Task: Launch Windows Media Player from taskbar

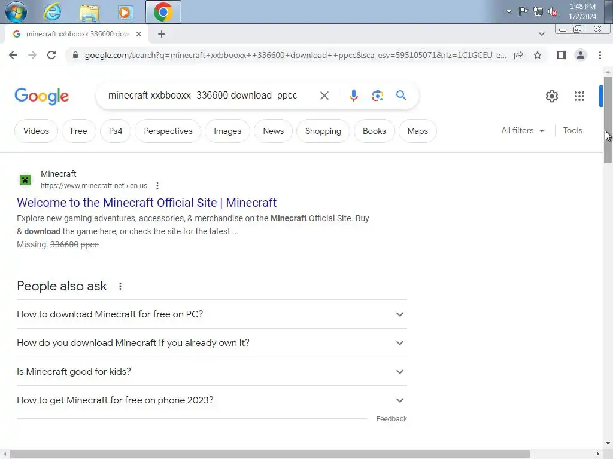Action: [x=125, y=12]
